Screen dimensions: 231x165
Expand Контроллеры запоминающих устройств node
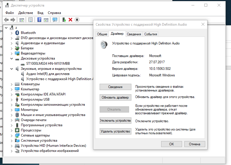(x=12, y=105)
